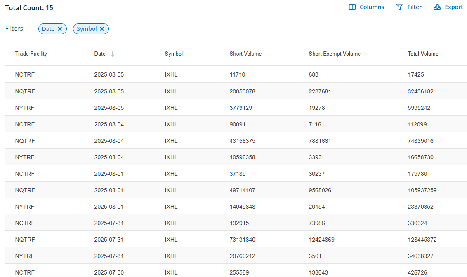467x277 pixels.
Task: Select short exempt volume 30237
Action: 316,174
